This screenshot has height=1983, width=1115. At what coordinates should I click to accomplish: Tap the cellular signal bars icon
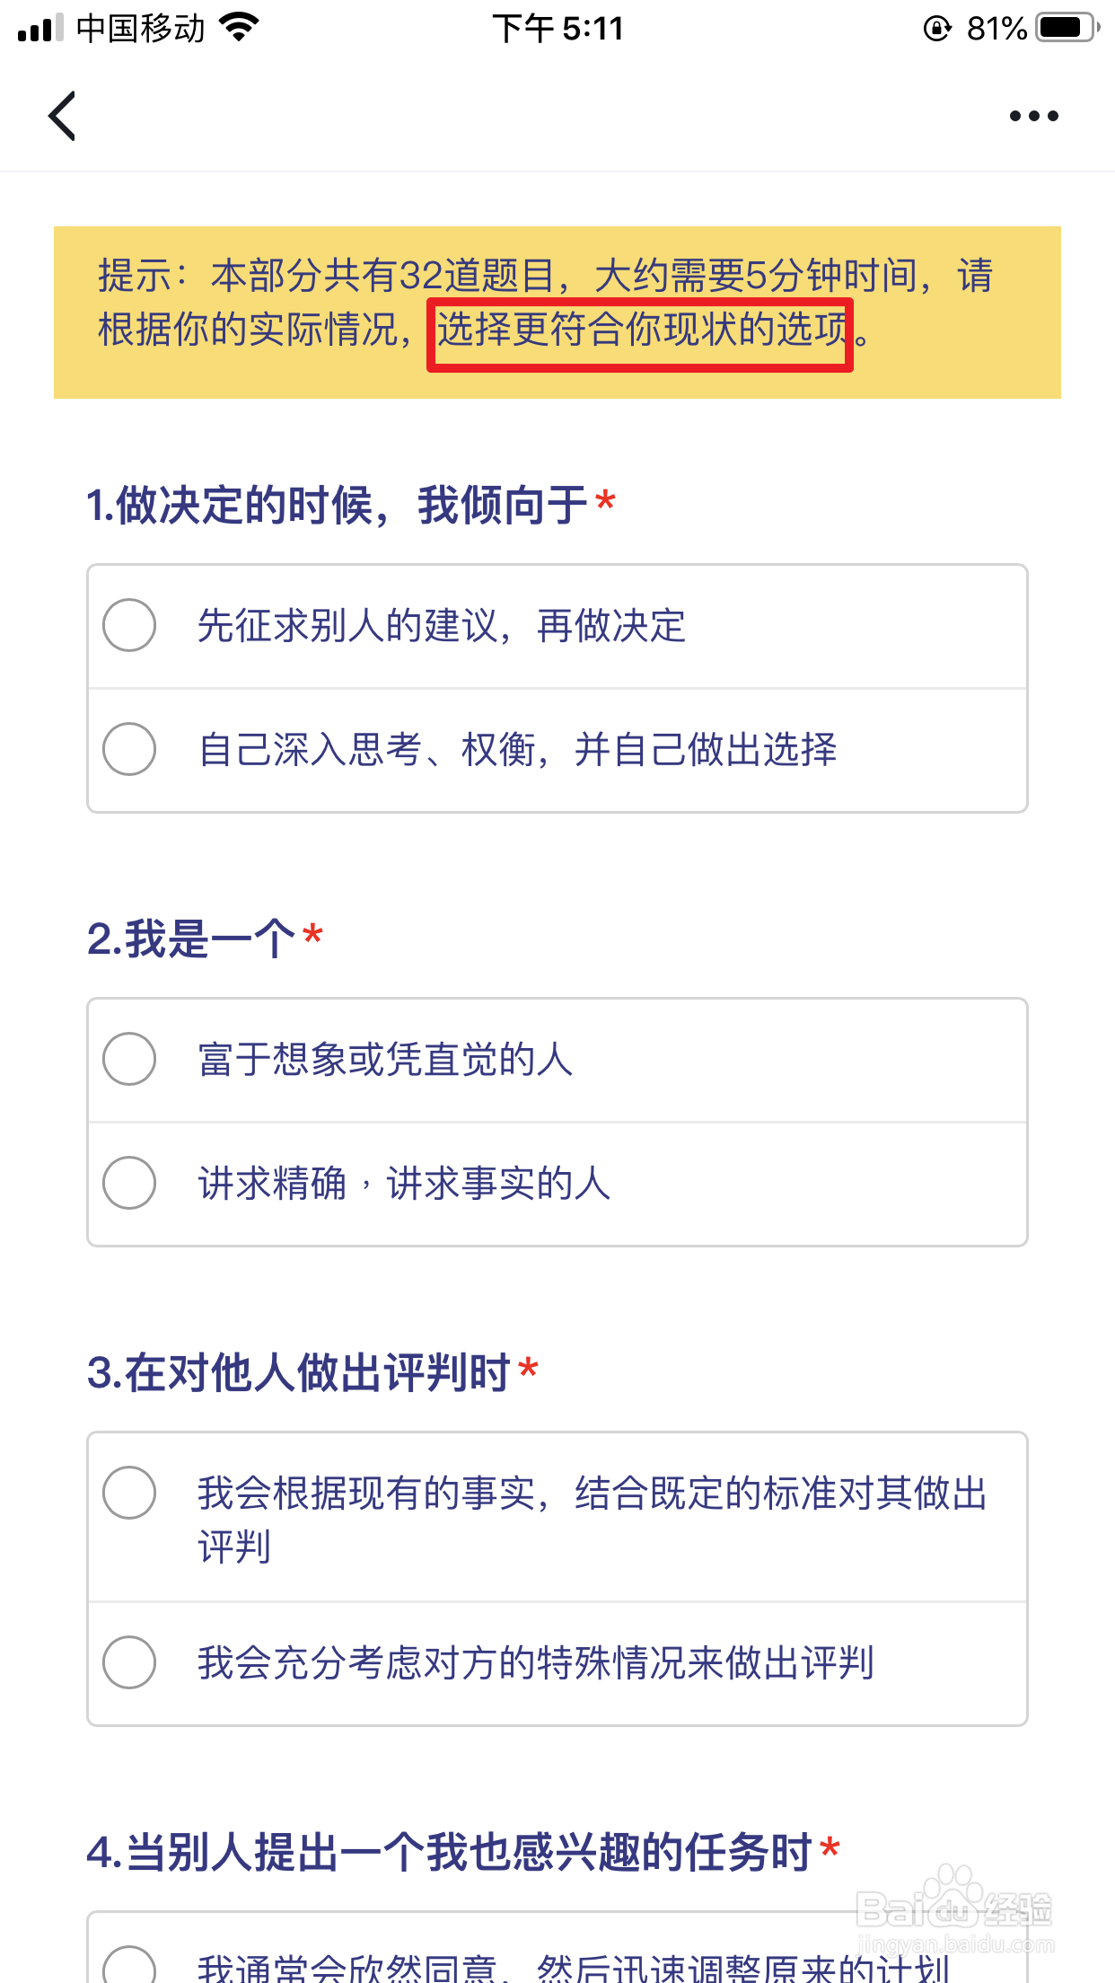pyautogui.click(x=40, y=28)
